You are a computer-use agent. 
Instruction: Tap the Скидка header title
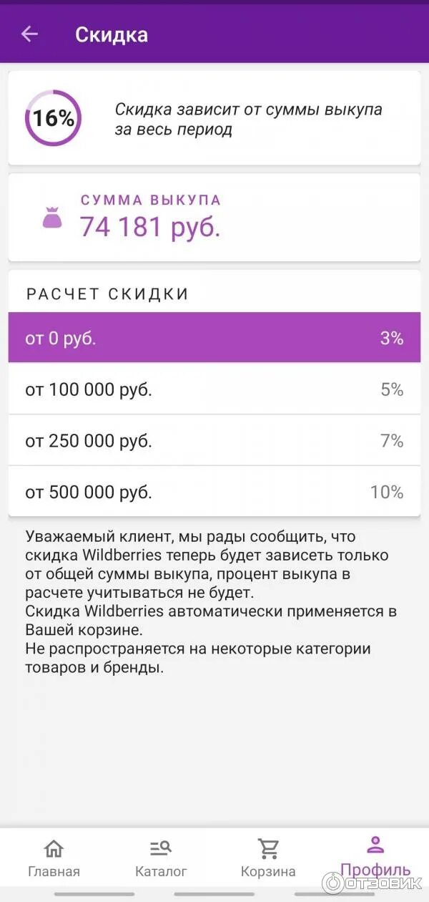(x=112, y=34)
